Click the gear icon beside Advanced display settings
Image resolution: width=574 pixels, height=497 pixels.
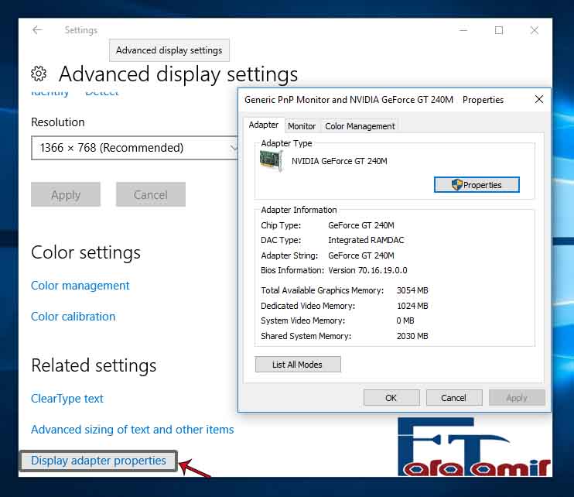[39, 74]
